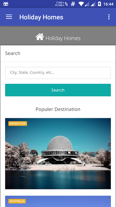This screenshot has width=116, height=207.
Task: Tap the network speed indicator text
Action: coord(60,4)
